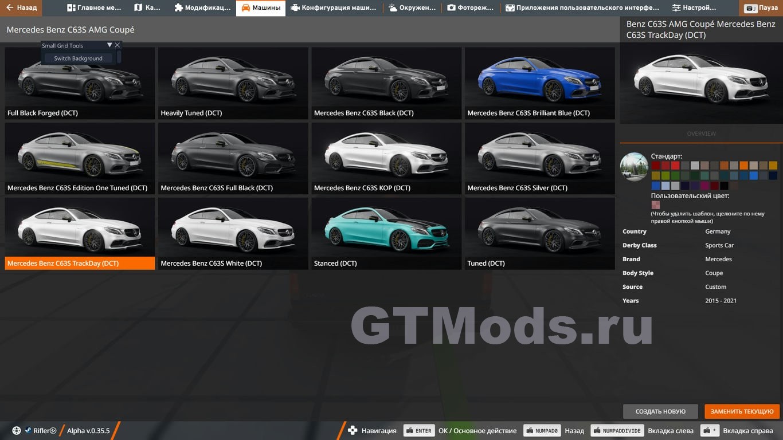Select Full Black Forged (DCT) thumbnail
Screen dimensions: 783x440
point(80,83)
